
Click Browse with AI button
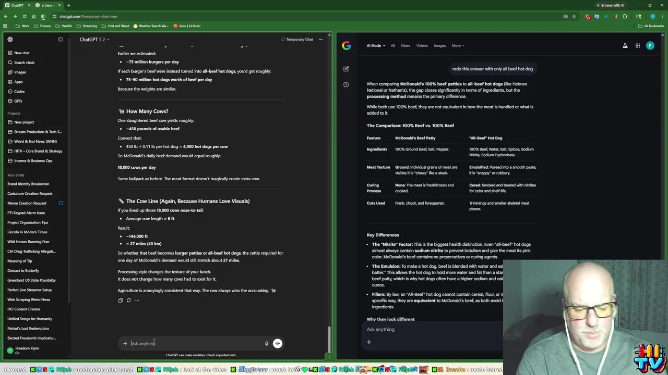pyautogui.click(x=610, y=5)
